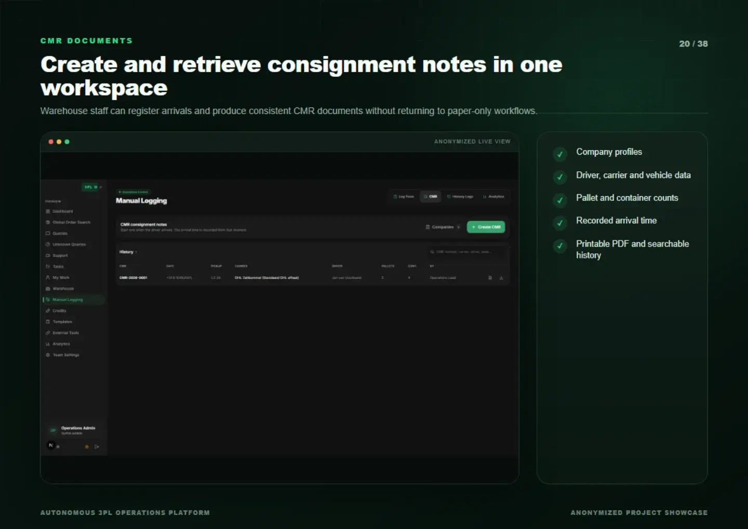Image resolution: width=748 pixels, height=529 pixels.
Task: Click the Queries chat icon in the sidebar
Action: tap(48, 234)
